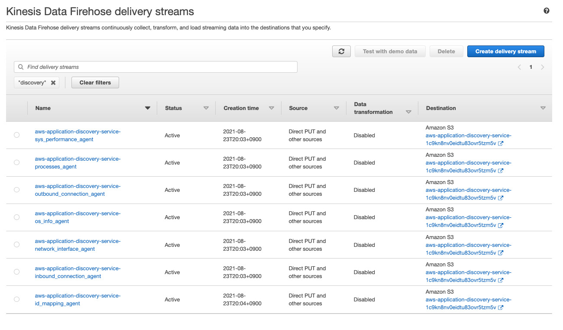
Task: Select radio button for sys_performance_agent stream
Action: 16,135
